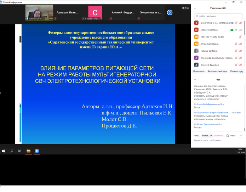Click next arrow in video gallery strip
The height and width of the screenshot is (192, 246).
click(x=170, y=12)
